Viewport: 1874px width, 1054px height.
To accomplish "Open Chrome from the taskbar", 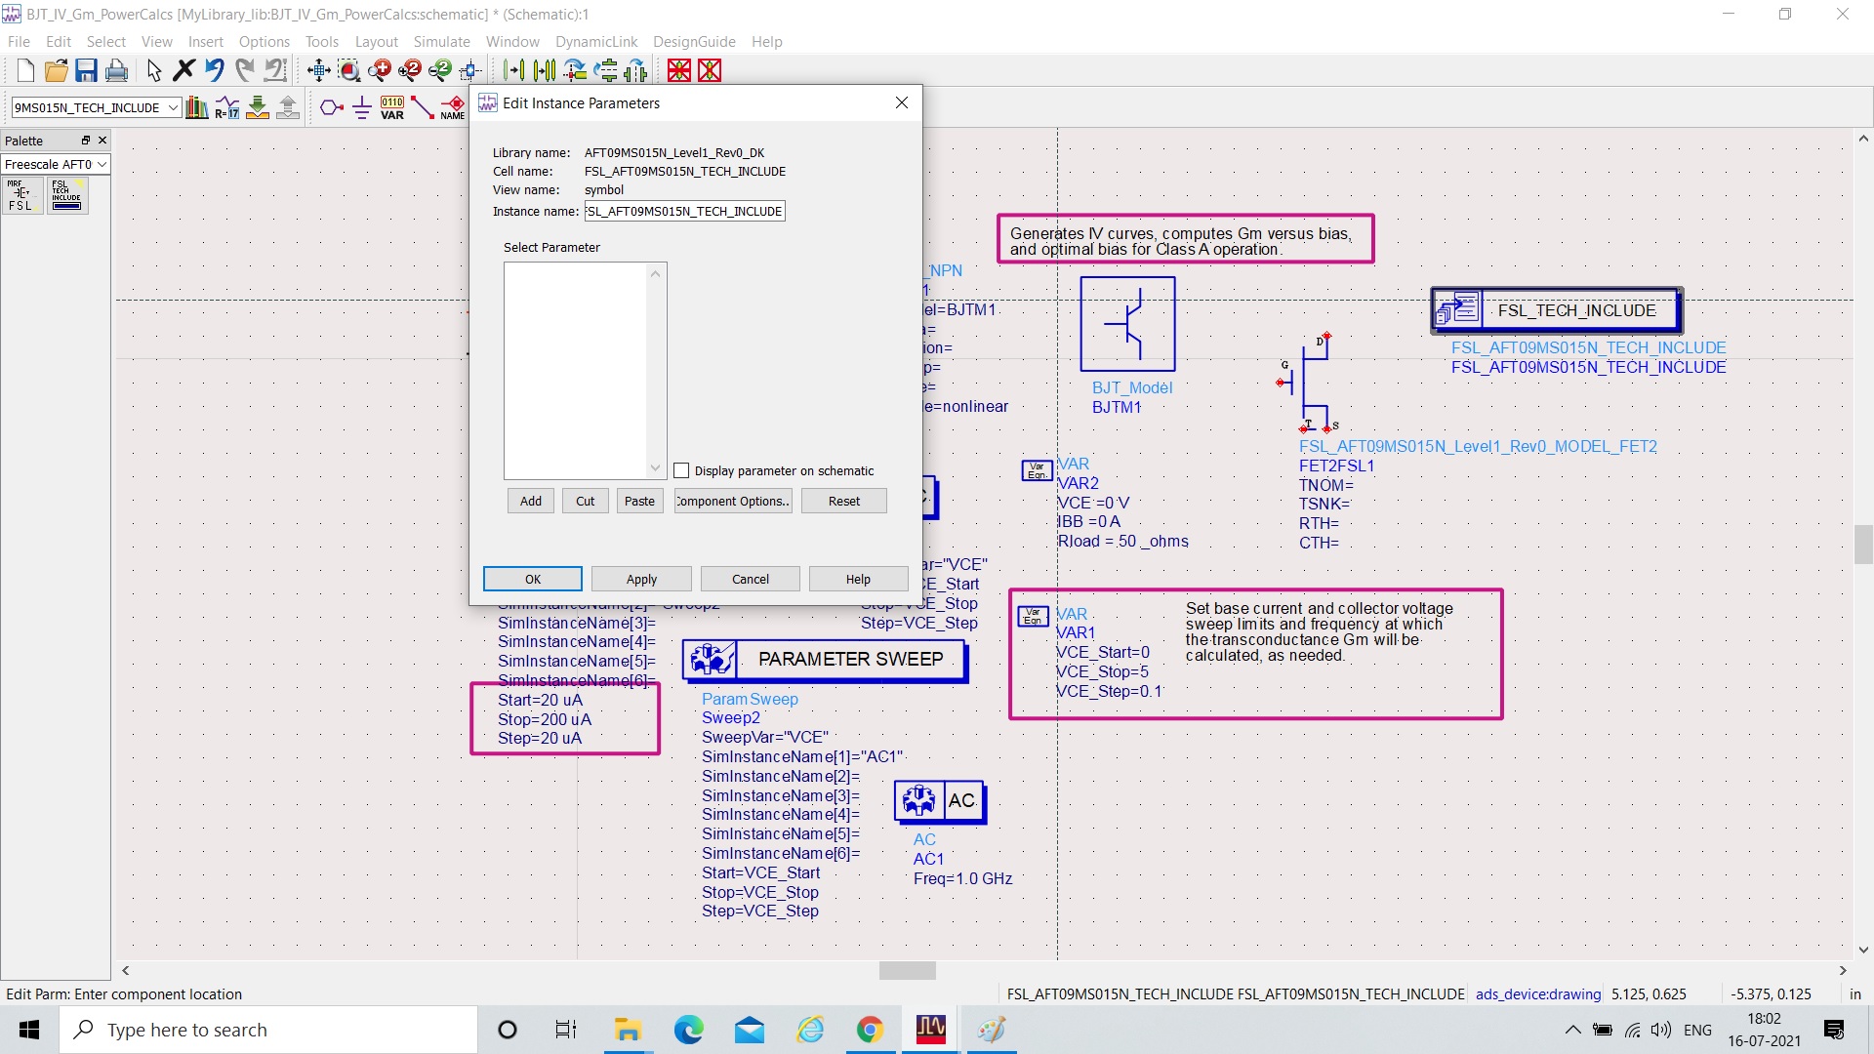I will 870,1030.
